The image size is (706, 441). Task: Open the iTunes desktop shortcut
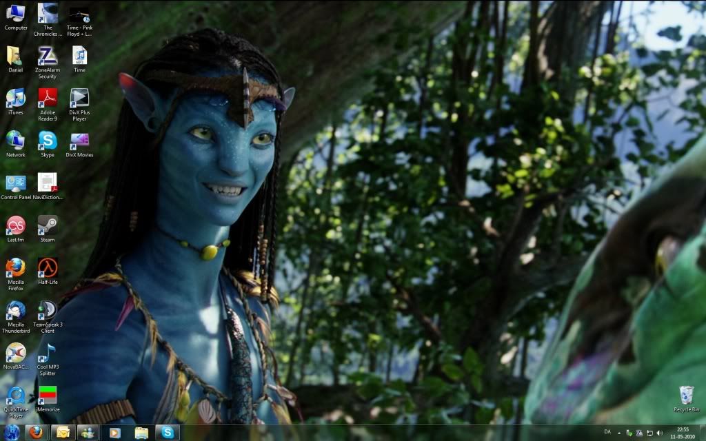point(15,99)
